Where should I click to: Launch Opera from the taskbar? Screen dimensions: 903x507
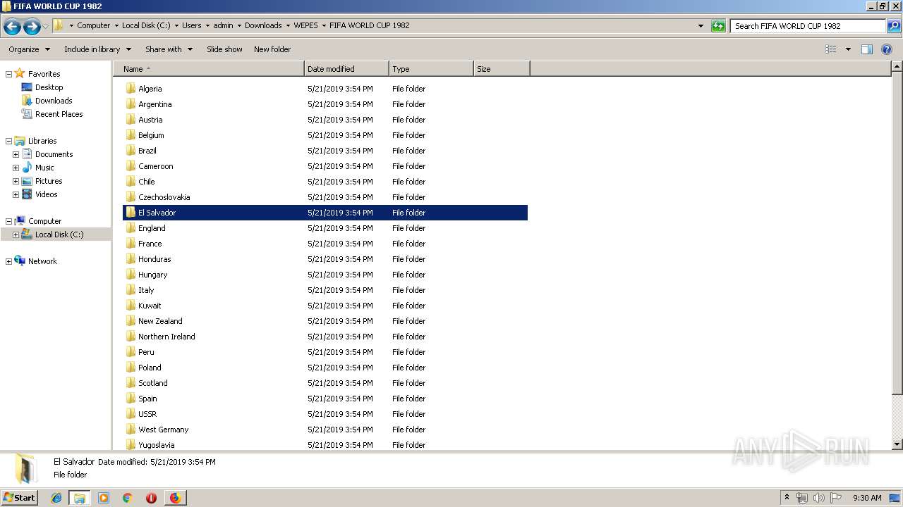pos(151,498)
